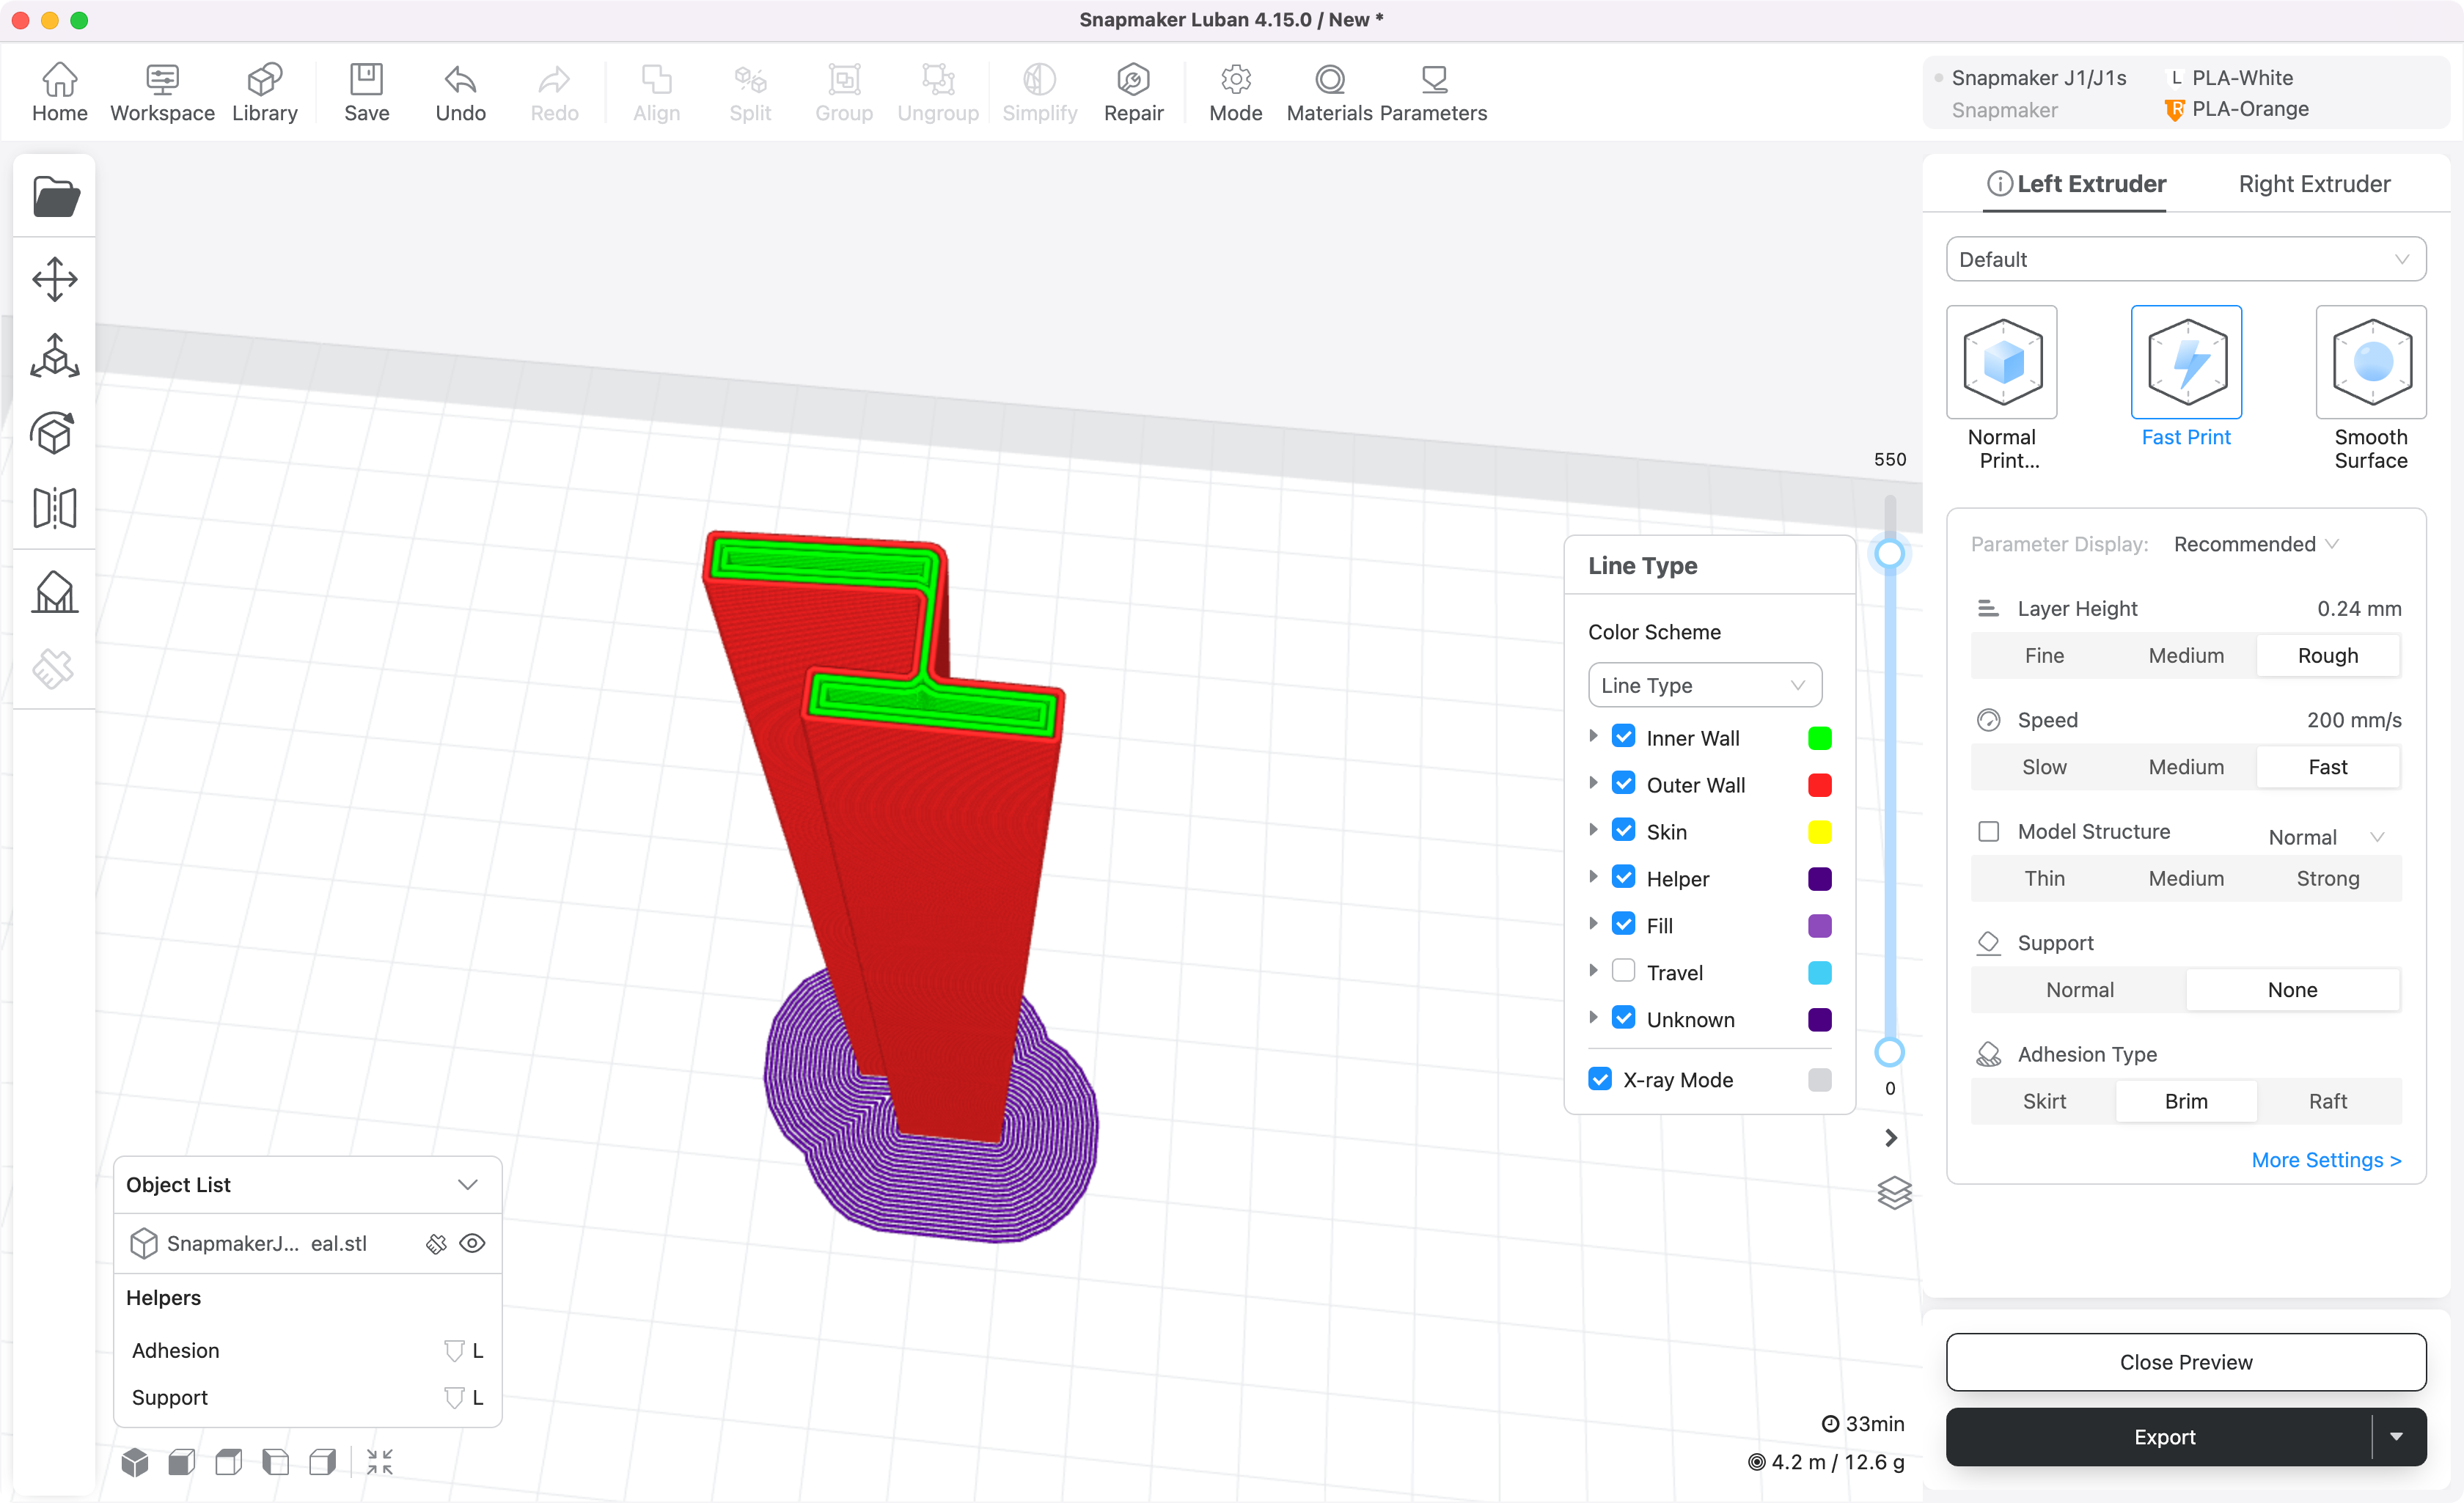Select the Mirror tool in left sidebar
Viewport: 2464px width, 1503px height.
(x=55, y=508)
